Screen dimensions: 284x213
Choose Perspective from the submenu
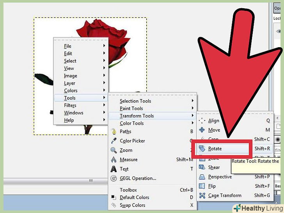coord(235,177)
